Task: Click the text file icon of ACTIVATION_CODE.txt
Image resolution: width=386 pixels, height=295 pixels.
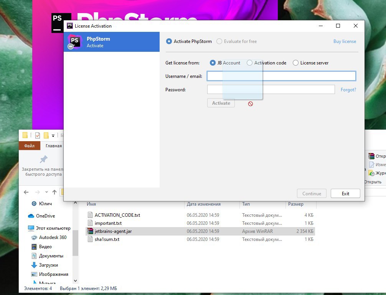Action: (90, 215)
